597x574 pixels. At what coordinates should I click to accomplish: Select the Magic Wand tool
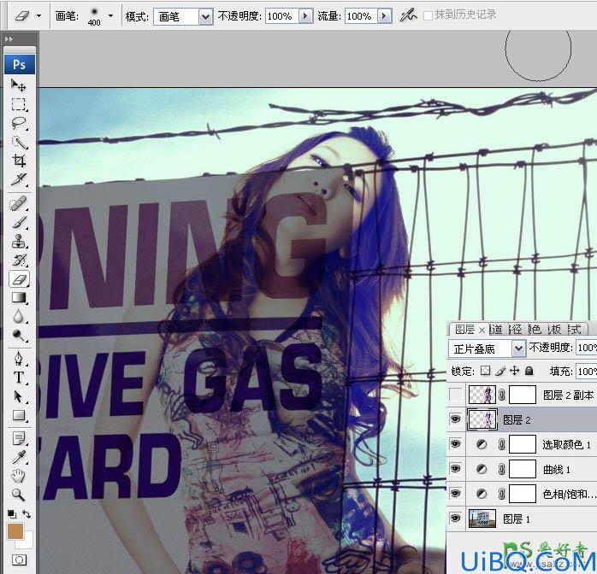pos(18,142)
